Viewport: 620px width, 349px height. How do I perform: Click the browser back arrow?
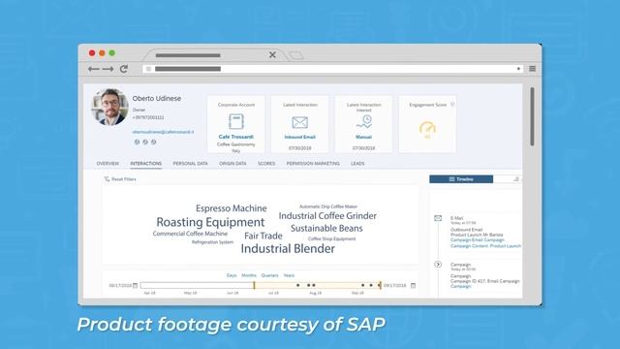click(94, 69)
